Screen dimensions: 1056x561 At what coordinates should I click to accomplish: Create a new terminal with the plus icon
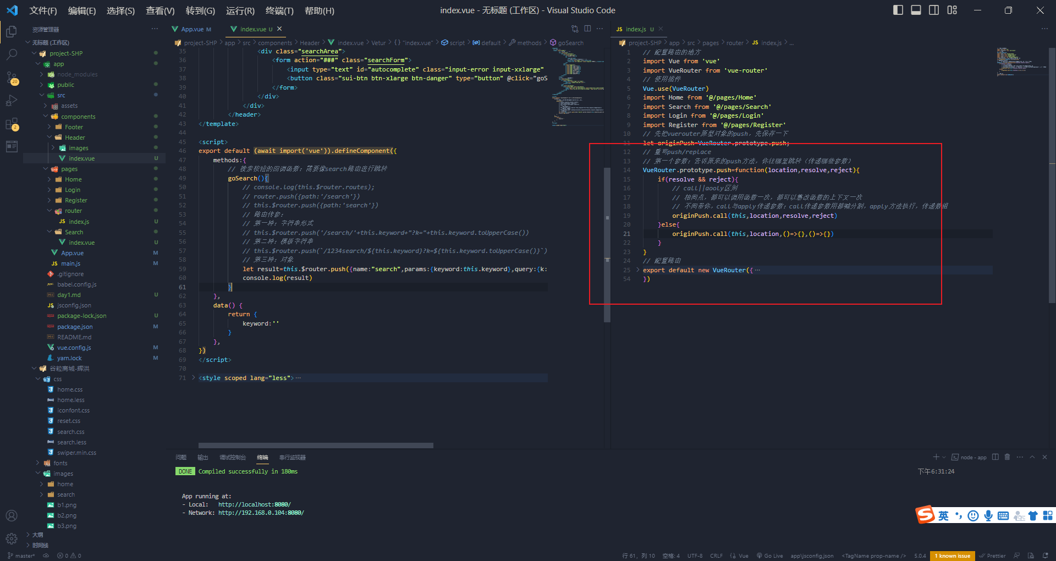(x=936, y=457)
